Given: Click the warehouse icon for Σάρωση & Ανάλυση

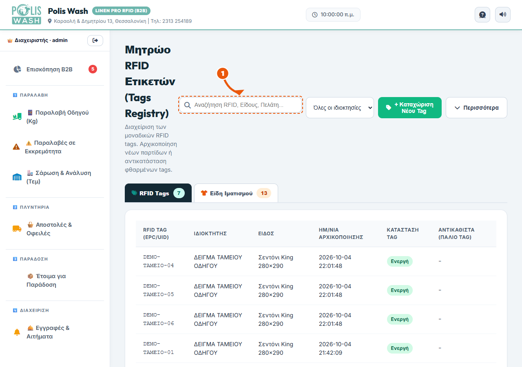Looking at the screenshot, I should pos(17,177).
